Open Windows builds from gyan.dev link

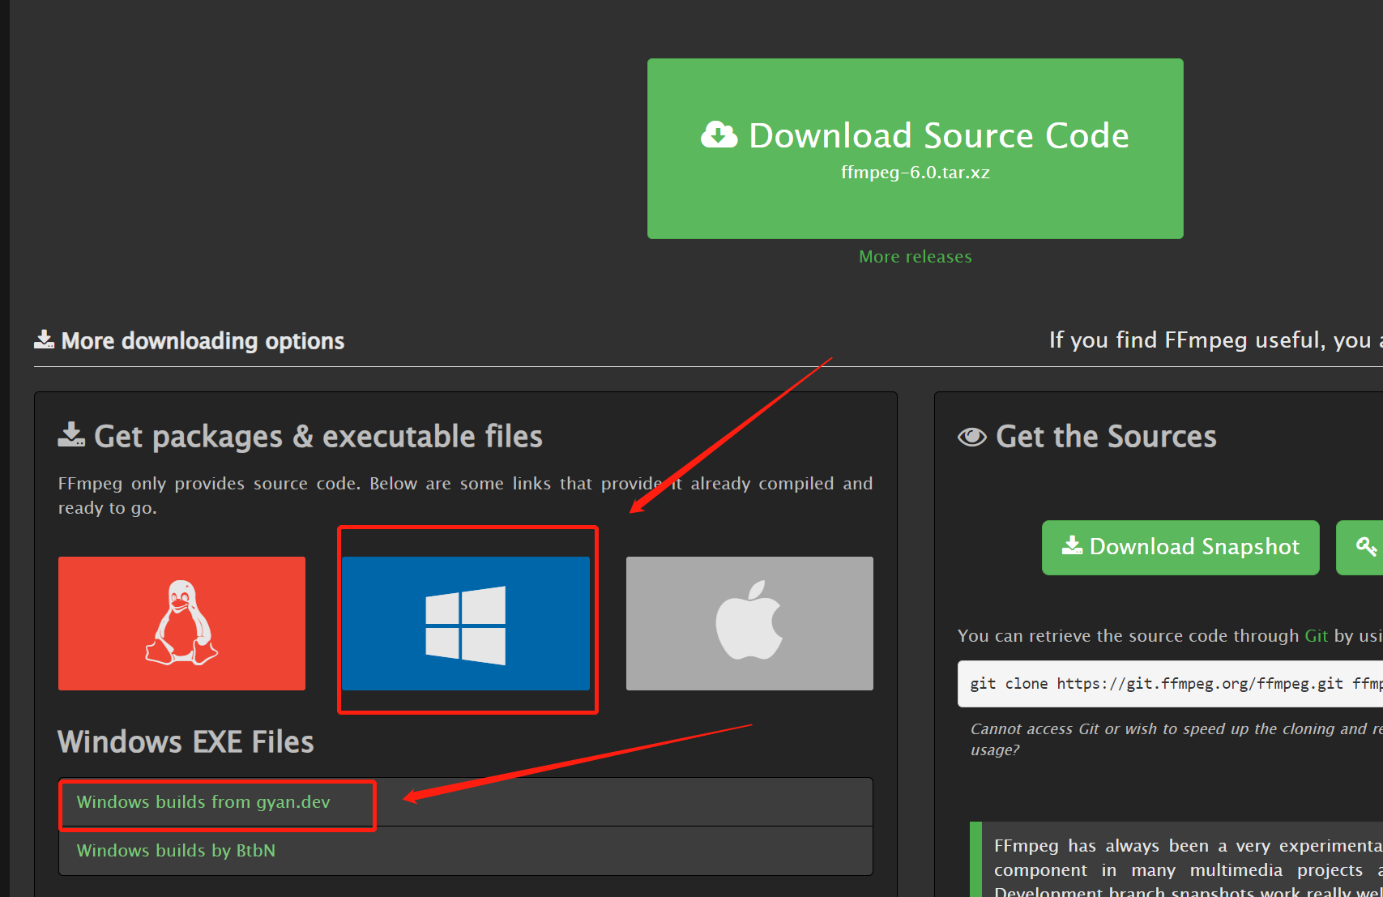coord(203,802)
